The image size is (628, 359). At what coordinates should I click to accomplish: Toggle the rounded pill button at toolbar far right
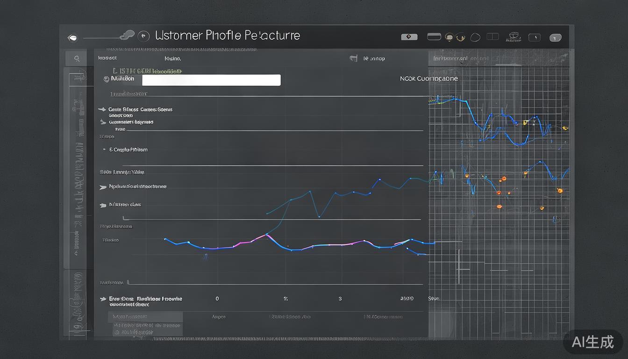tap(556, 37)
